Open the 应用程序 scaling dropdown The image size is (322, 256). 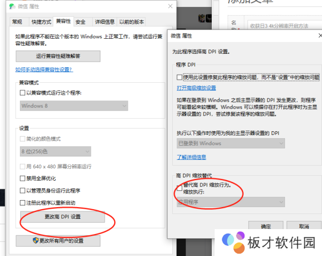tap(230, 202)
